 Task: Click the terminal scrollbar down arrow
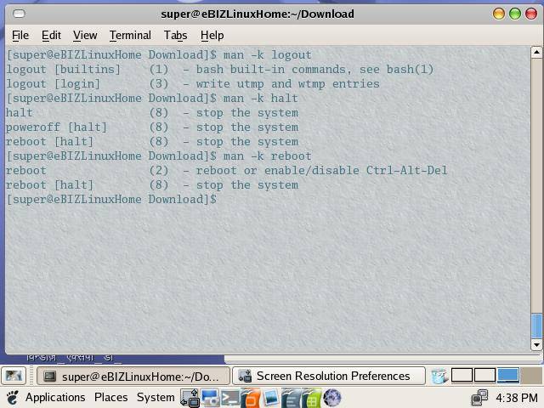[536, 345]
